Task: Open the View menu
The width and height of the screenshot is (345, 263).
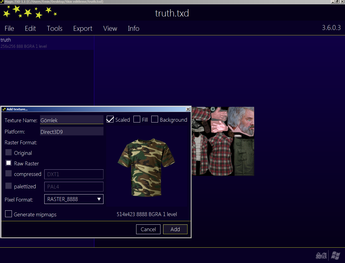Action: 110,28
